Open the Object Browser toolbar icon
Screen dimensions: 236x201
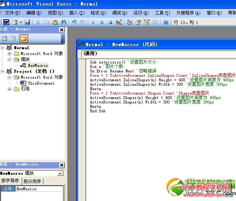(x=147, y=22)
